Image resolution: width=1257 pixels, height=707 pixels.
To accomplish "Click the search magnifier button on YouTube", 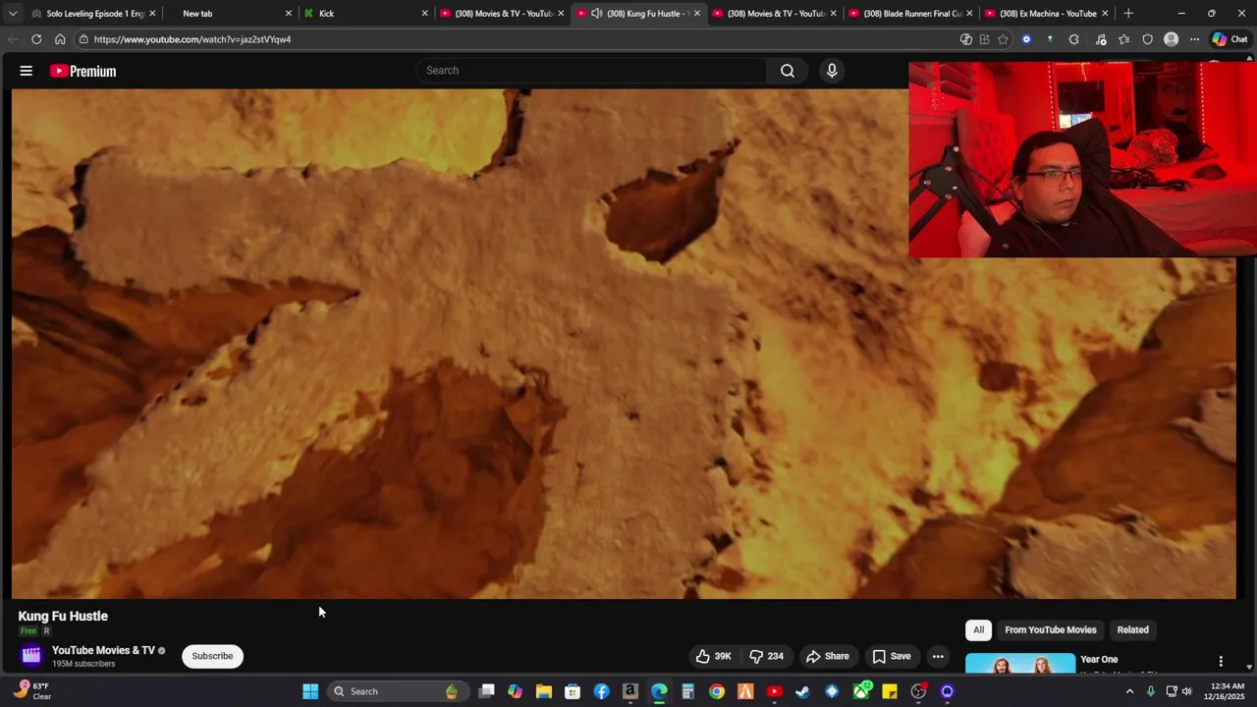I will (x=788, y=71).
